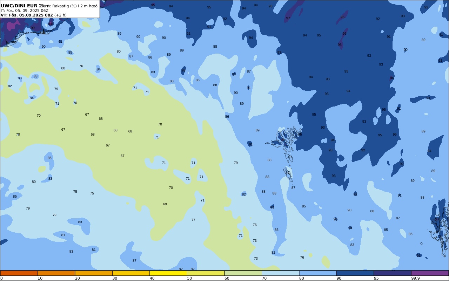Screen dimensions: 449x281
Task: Click the light blue 80–90 legend swatch
Action: [x=318, y=273]
